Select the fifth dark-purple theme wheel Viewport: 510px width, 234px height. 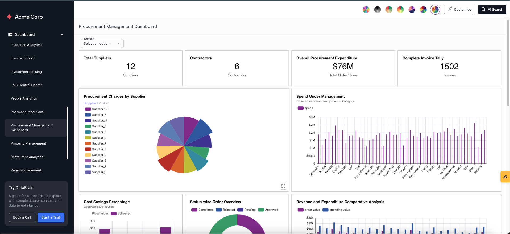click(x=412, y=10)
